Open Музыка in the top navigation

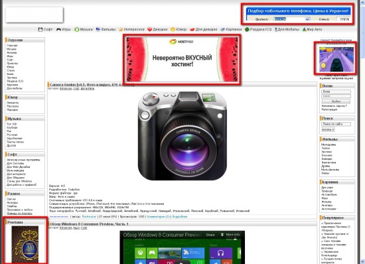click(x=86, y=30)
